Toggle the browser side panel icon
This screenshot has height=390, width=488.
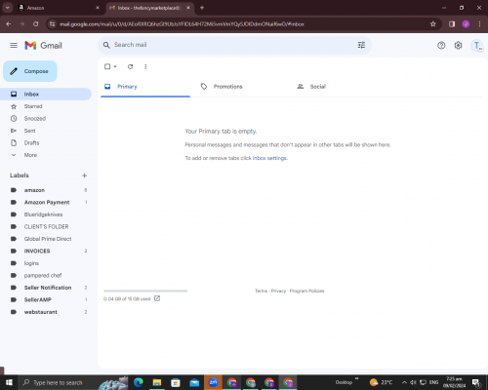[452, 24]
